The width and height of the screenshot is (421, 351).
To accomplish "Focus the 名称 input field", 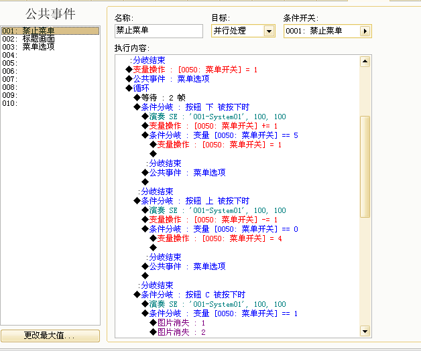I will pyautogui.click(x=159, y=31).
